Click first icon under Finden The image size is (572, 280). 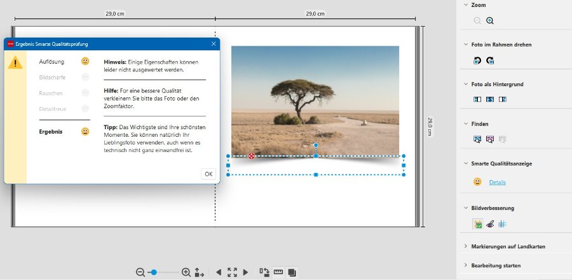pyautogui.click(x=477, y=139)
